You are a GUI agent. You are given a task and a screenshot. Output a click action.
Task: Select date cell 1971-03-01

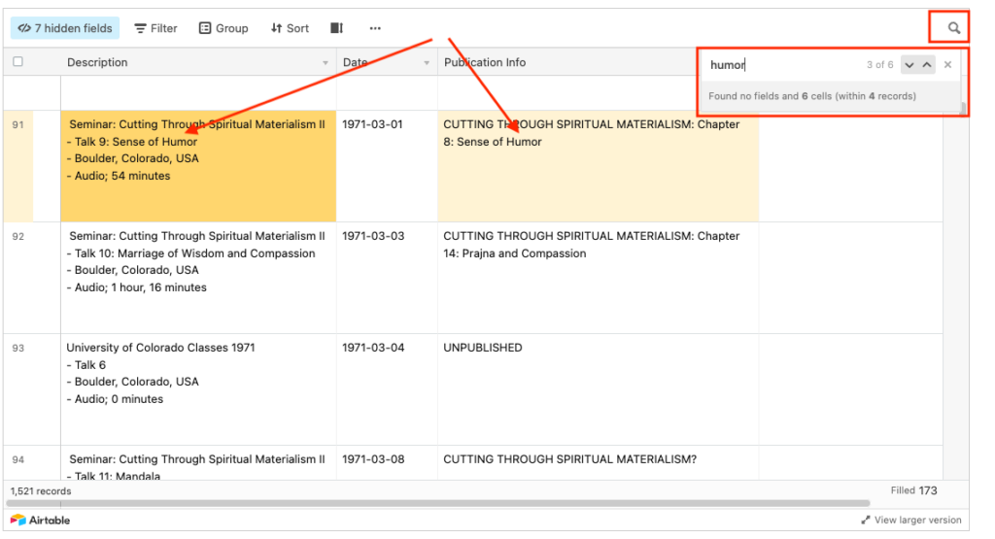387,166
